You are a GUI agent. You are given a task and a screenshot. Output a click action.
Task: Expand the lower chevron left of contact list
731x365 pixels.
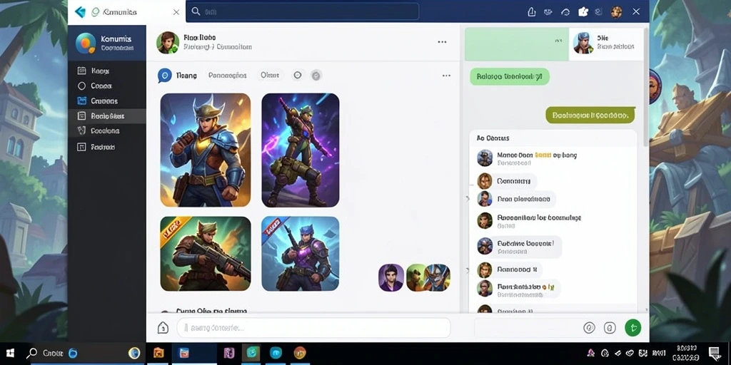(467, 270)
